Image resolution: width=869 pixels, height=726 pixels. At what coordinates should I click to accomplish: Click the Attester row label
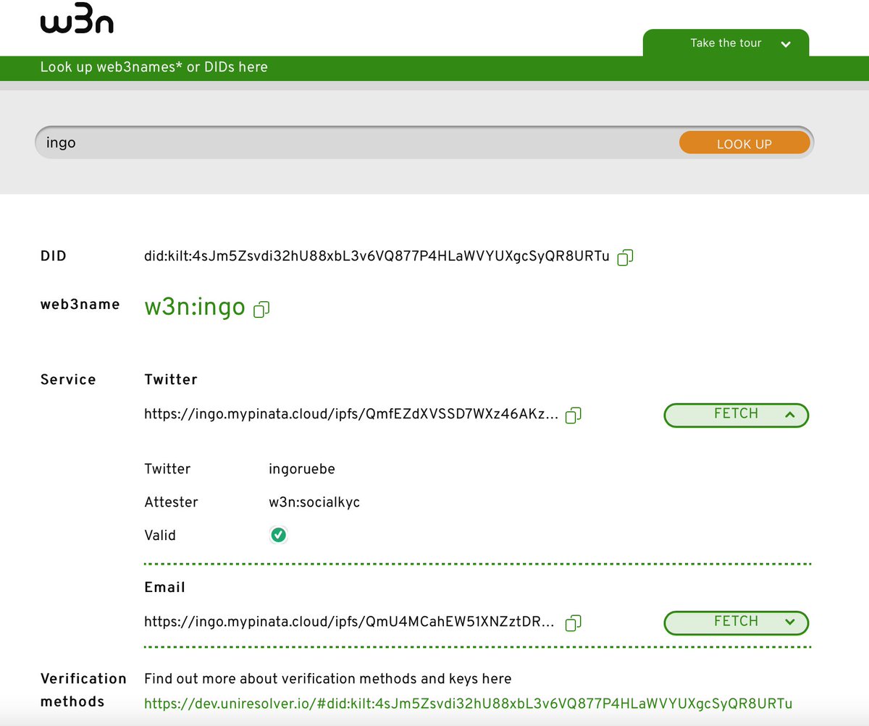[x=171, y=502]
